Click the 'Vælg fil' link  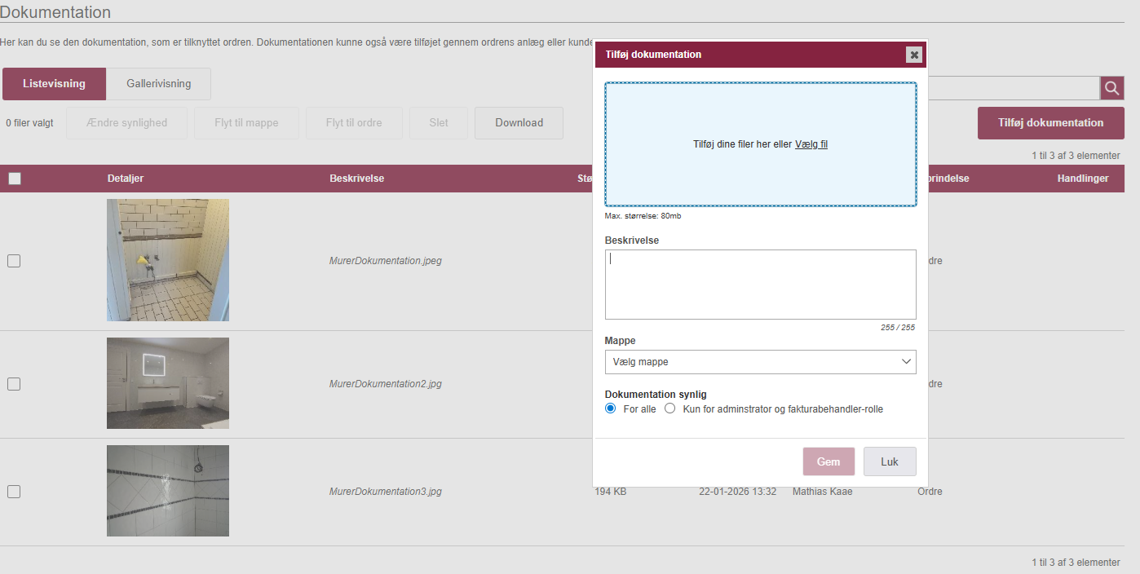tap(811, 144)
